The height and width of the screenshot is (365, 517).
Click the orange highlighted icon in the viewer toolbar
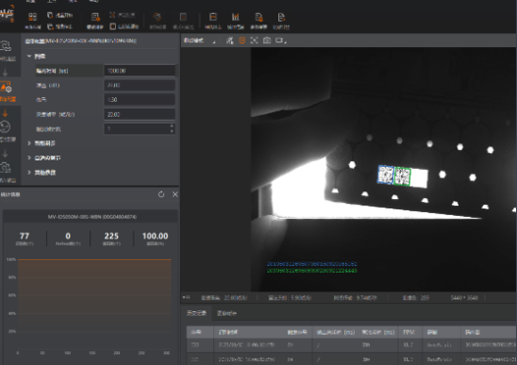coord(242,40)
